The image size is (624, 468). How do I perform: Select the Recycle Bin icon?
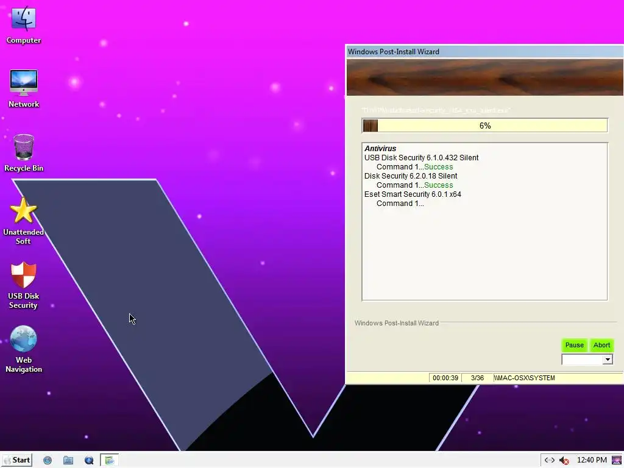coord(24,152)
